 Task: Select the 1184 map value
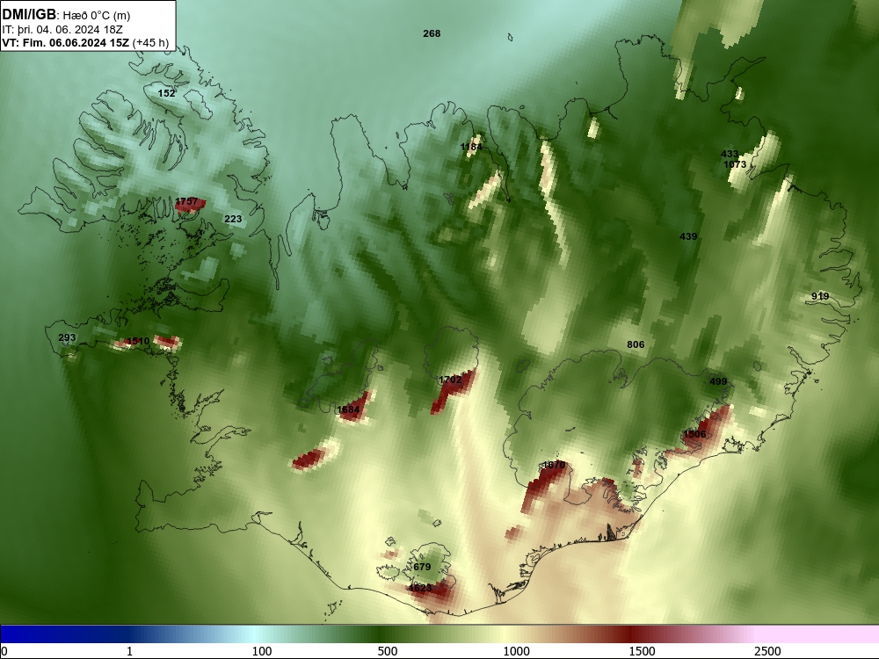[471, 147]
